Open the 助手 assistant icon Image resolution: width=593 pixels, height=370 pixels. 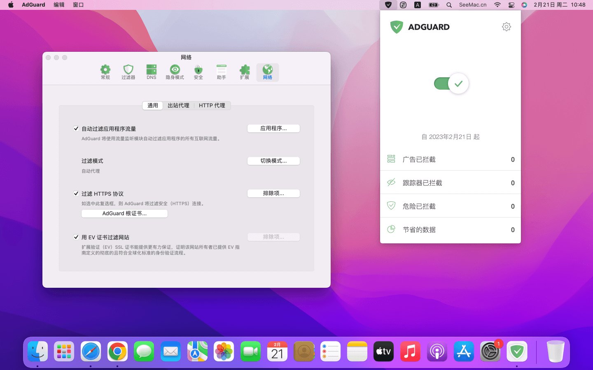point(222,72)
